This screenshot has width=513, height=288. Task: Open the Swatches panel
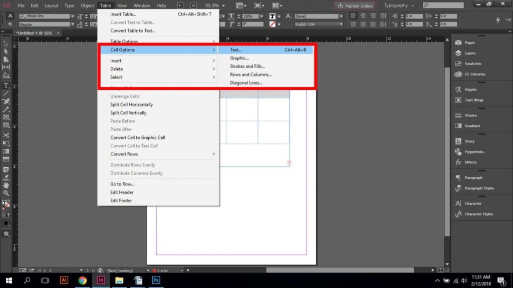tap(473, 63)
